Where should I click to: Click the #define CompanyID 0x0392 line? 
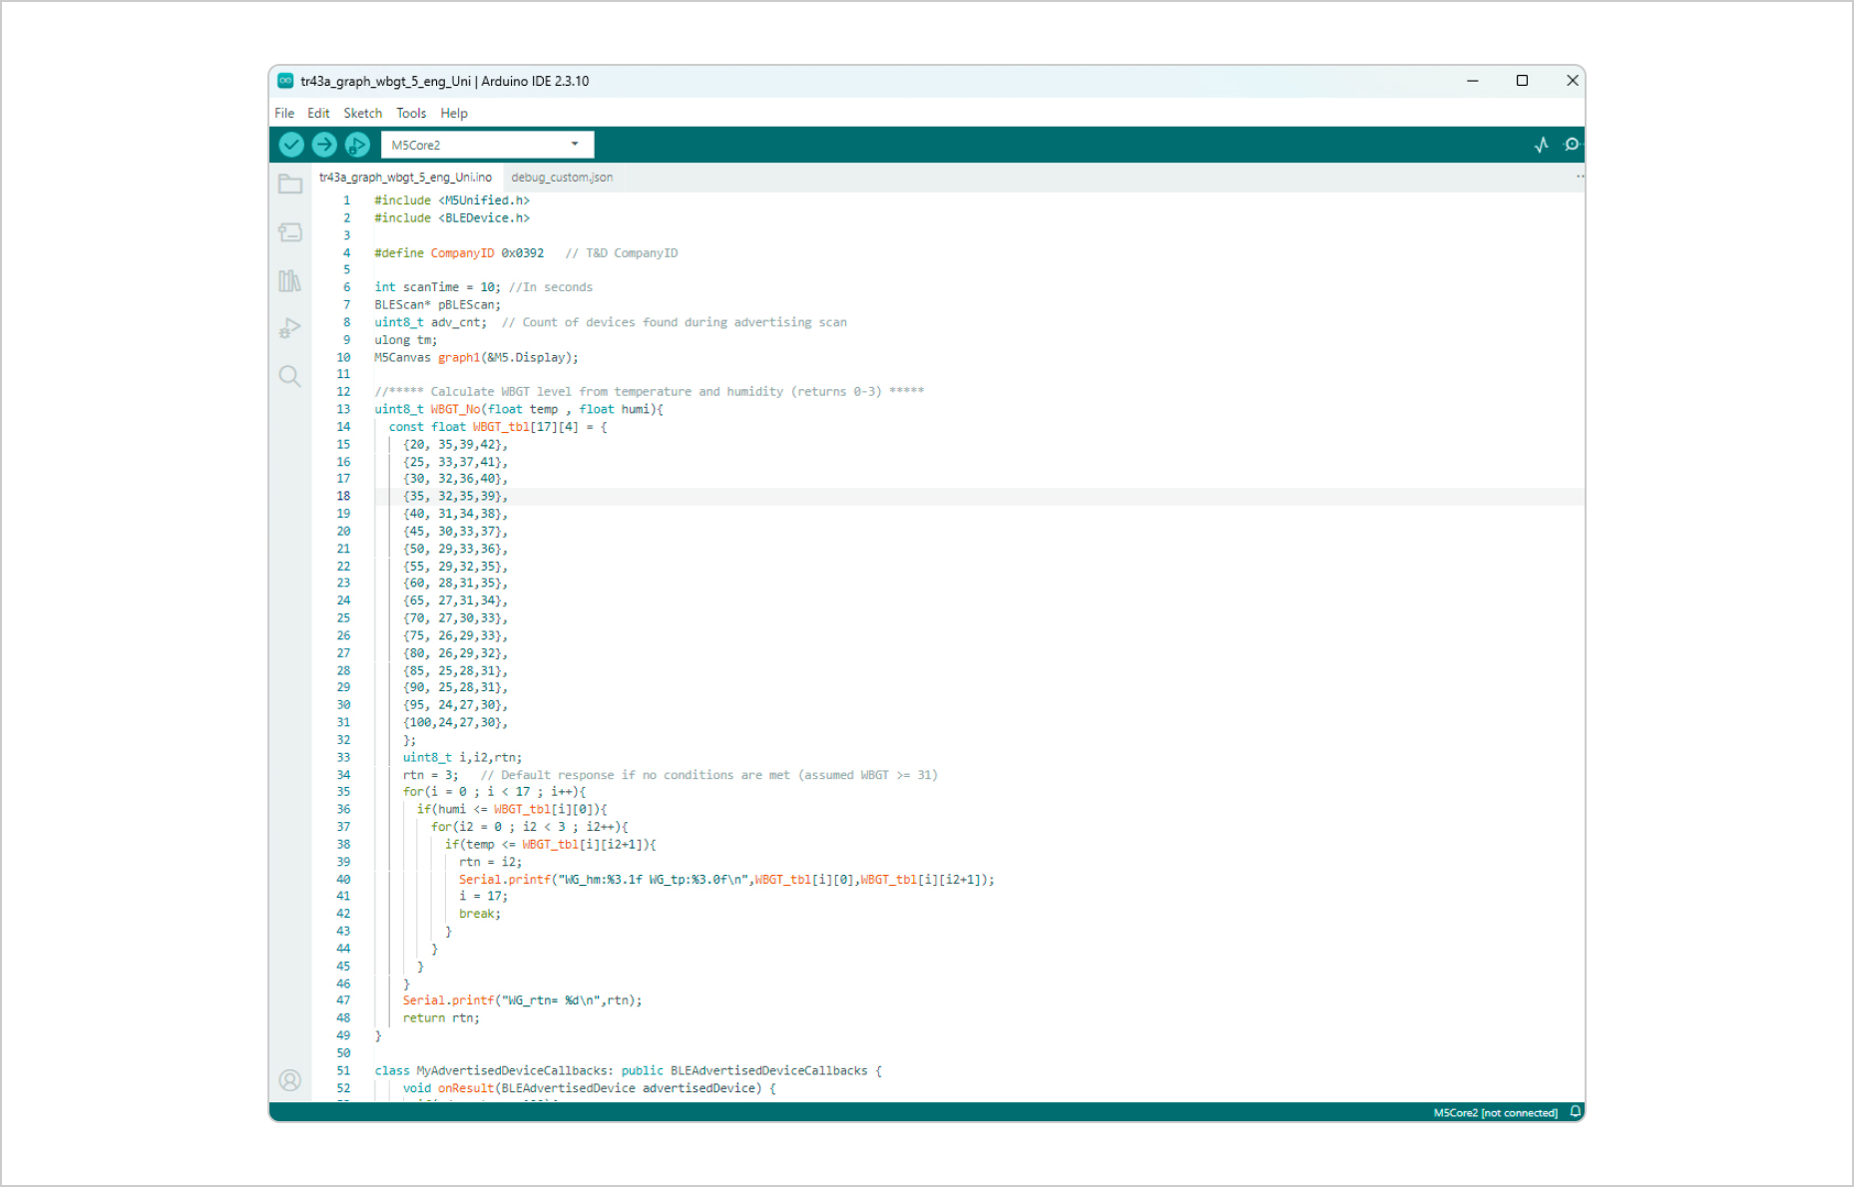coord(526,253)
